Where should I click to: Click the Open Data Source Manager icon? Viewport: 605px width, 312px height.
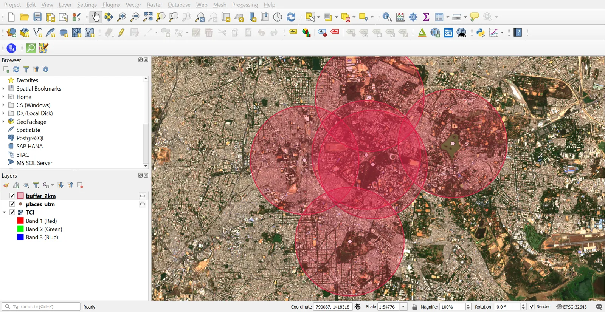(12, 33)
